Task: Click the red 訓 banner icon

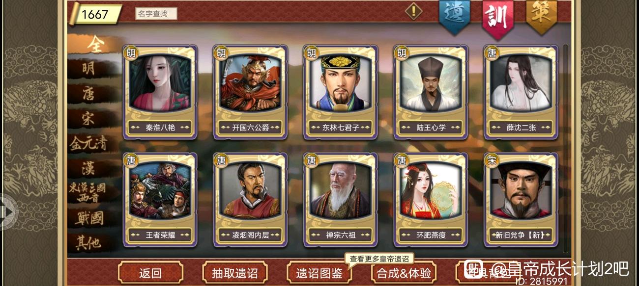Action: [498, 18]
